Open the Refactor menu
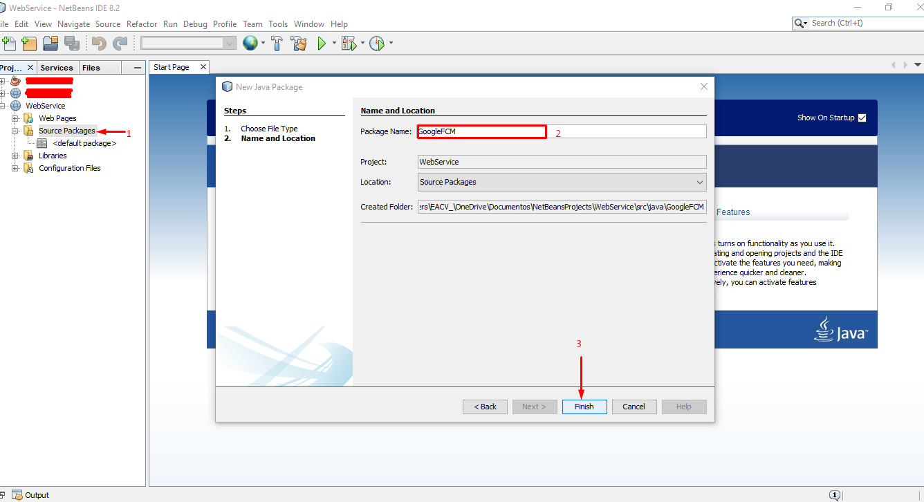 click(142, 24)
